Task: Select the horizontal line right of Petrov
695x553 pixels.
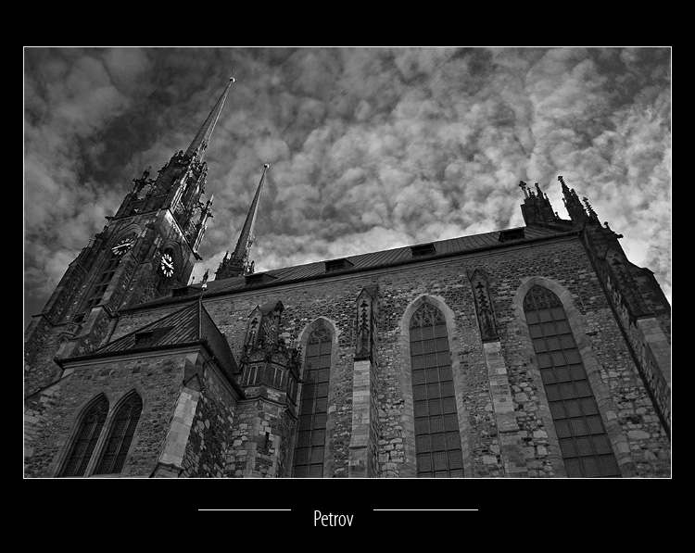Action: (425, 509)
